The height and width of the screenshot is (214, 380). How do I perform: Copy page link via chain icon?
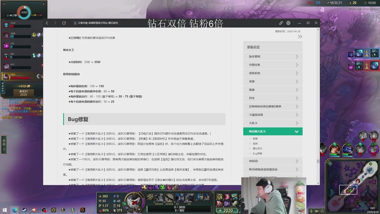281,23
